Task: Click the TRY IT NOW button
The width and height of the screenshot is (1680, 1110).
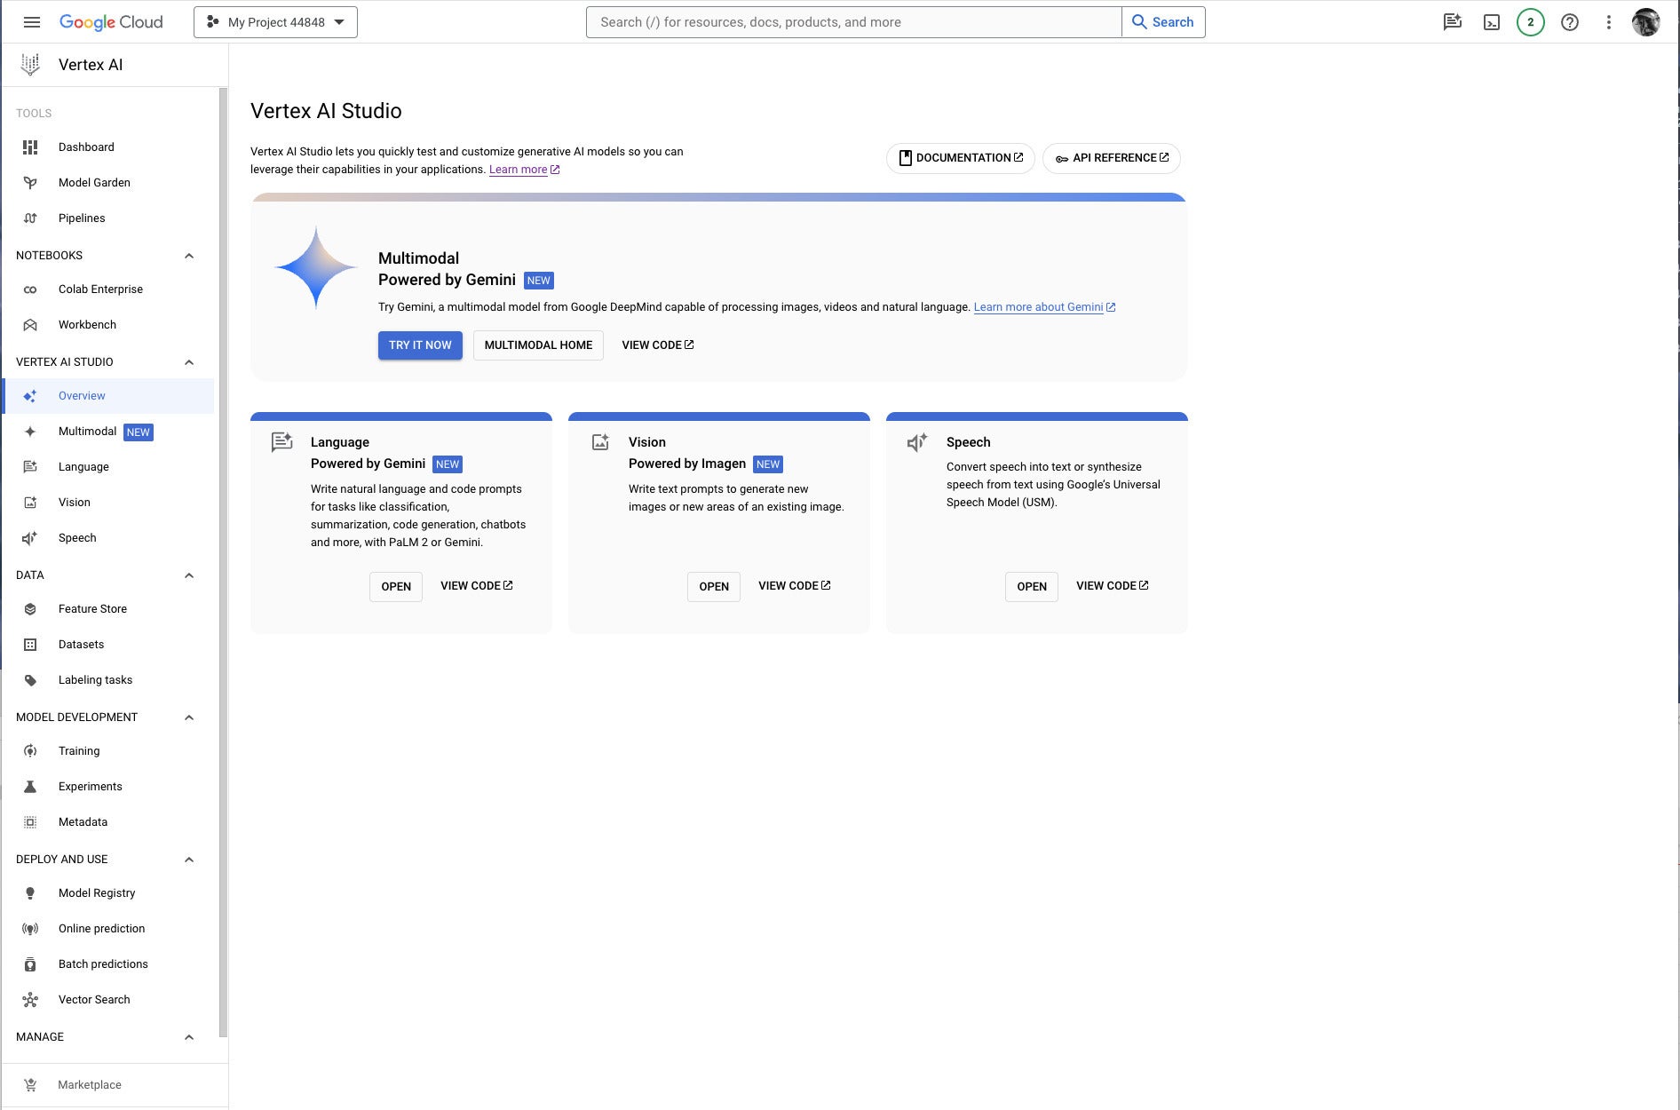Action: (420, 345)
